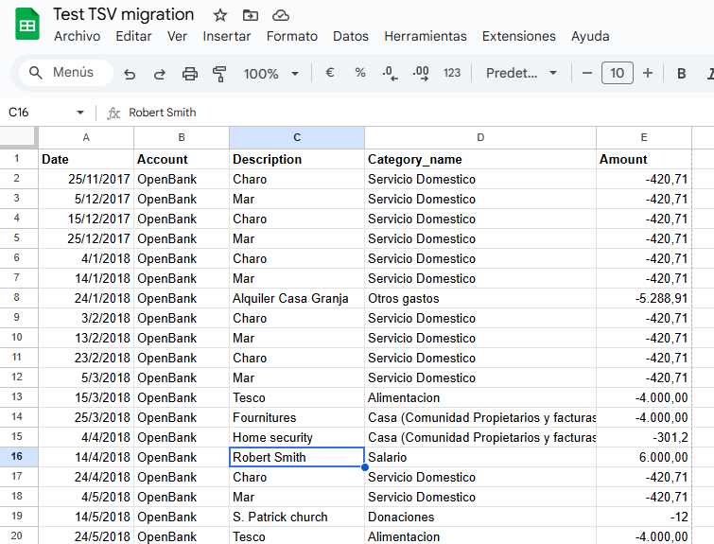Click the Category_name header cell

480,159
